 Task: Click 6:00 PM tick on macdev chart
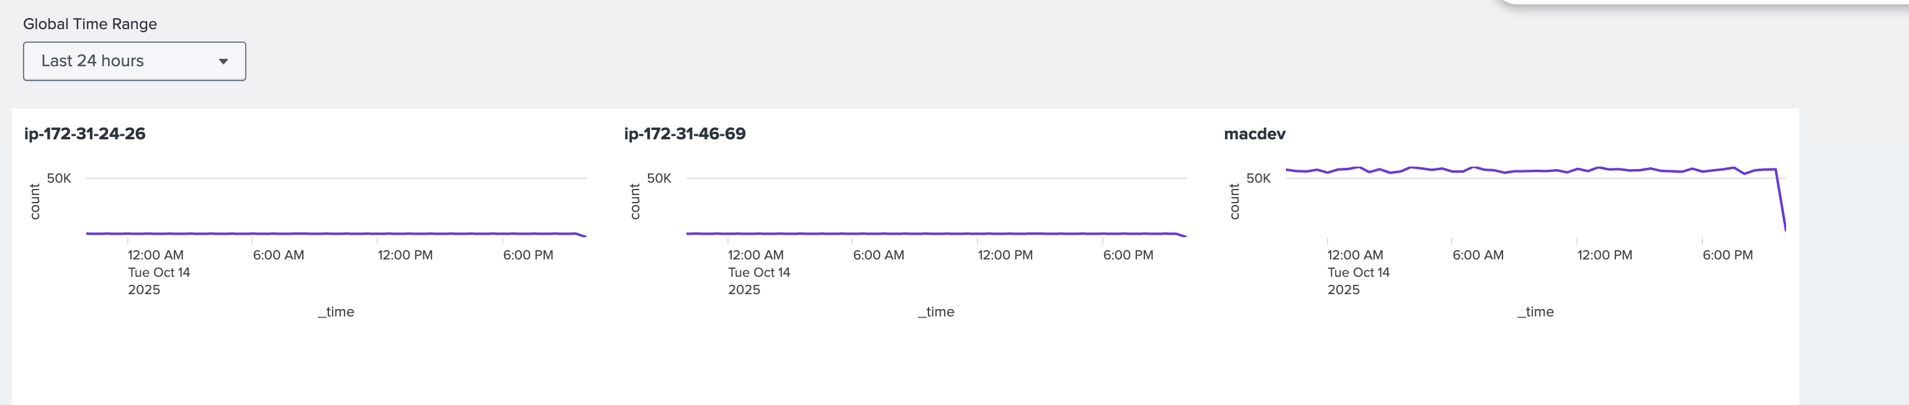1727,255
